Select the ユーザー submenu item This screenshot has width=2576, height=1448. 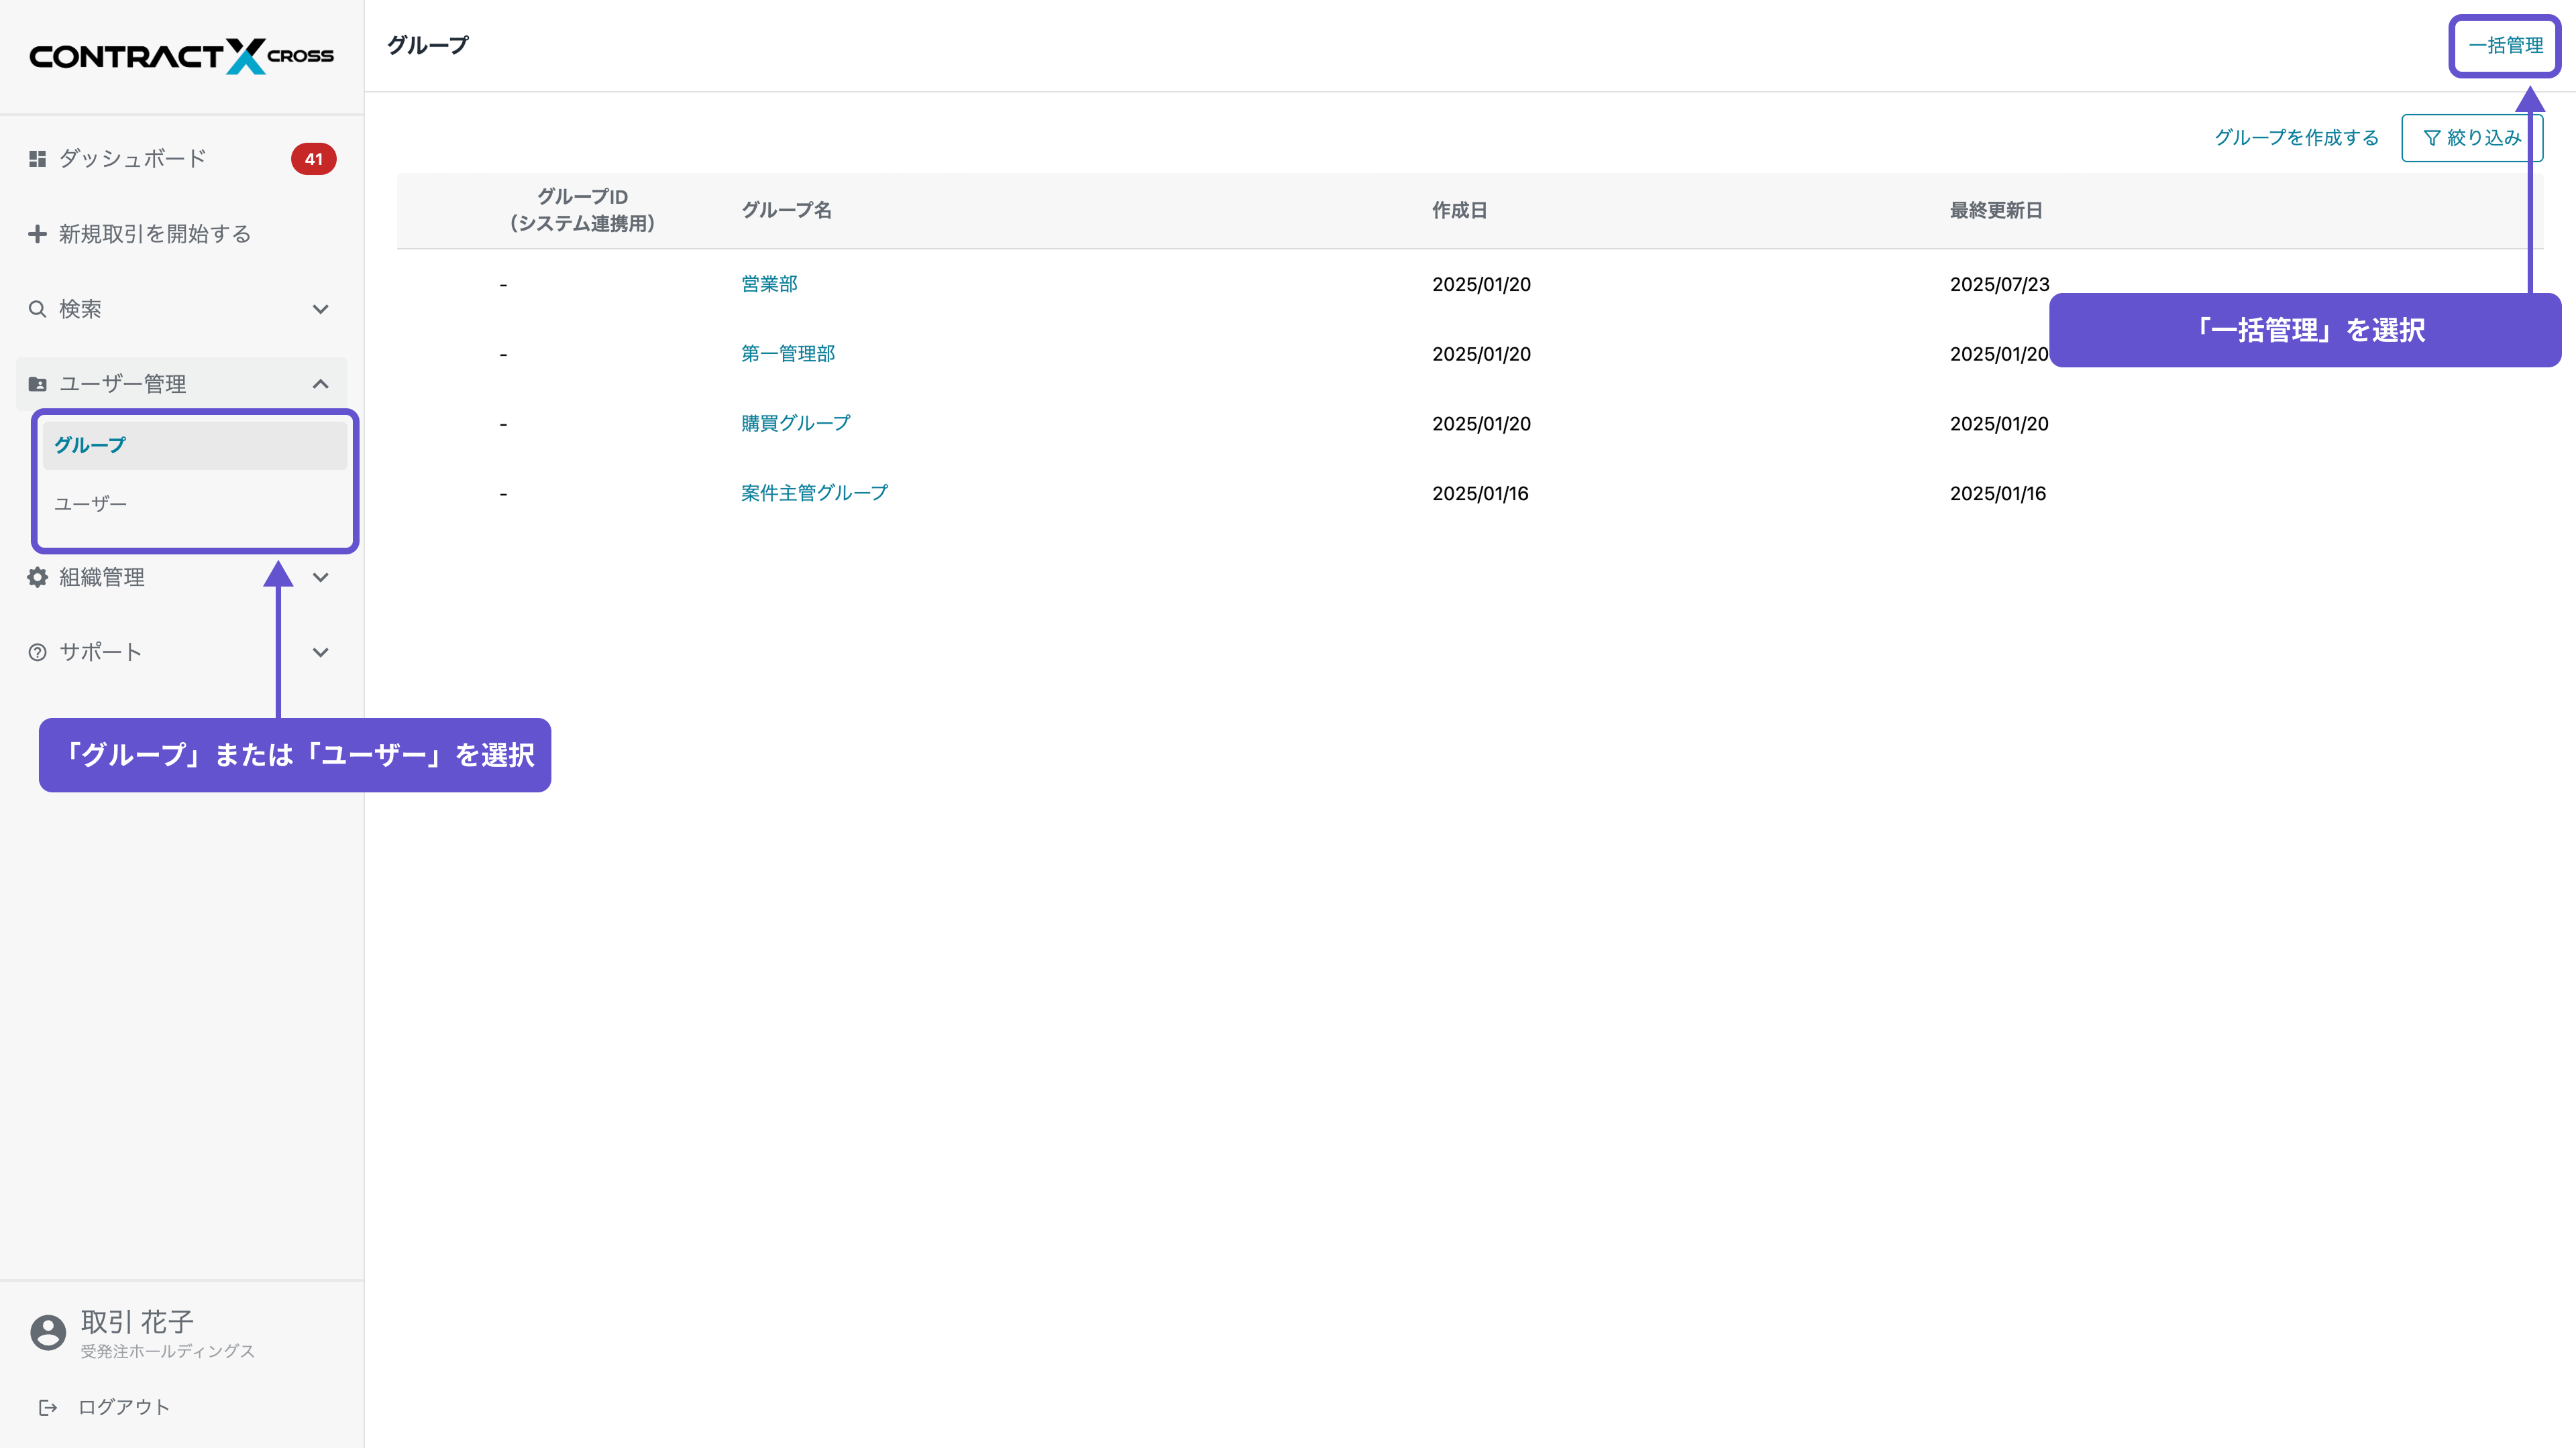point(90,503)
